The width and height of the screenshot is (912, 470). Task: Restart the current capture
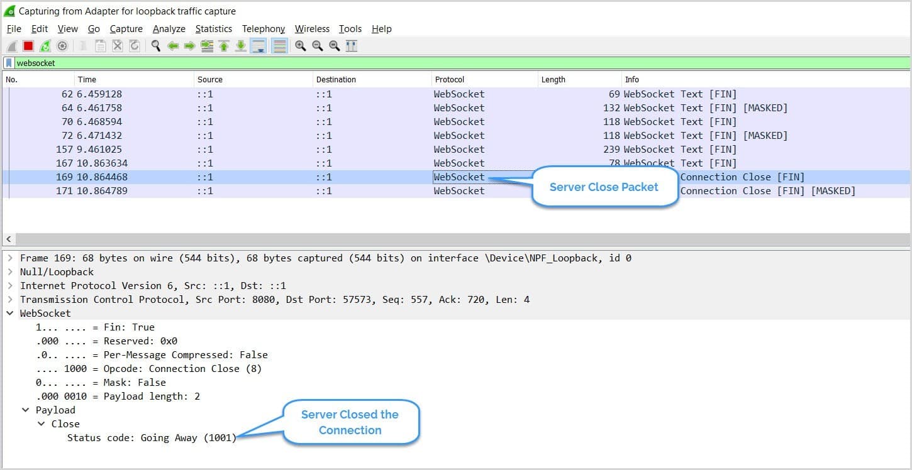[45, 46]
